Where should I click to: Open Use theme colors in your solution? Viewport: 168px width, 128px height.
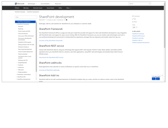click(25, 57)
